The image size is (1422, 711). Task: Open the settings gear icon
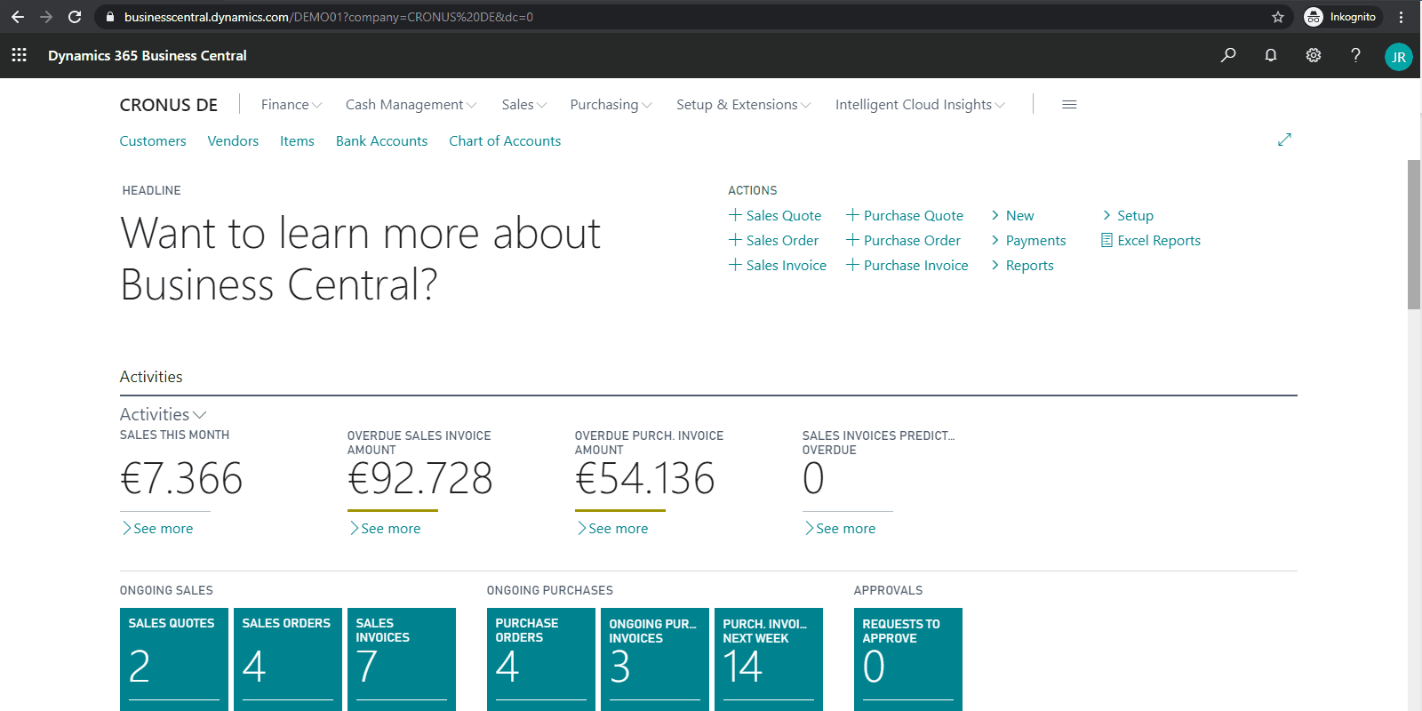pyautogui.click(x=1314, y=55)
